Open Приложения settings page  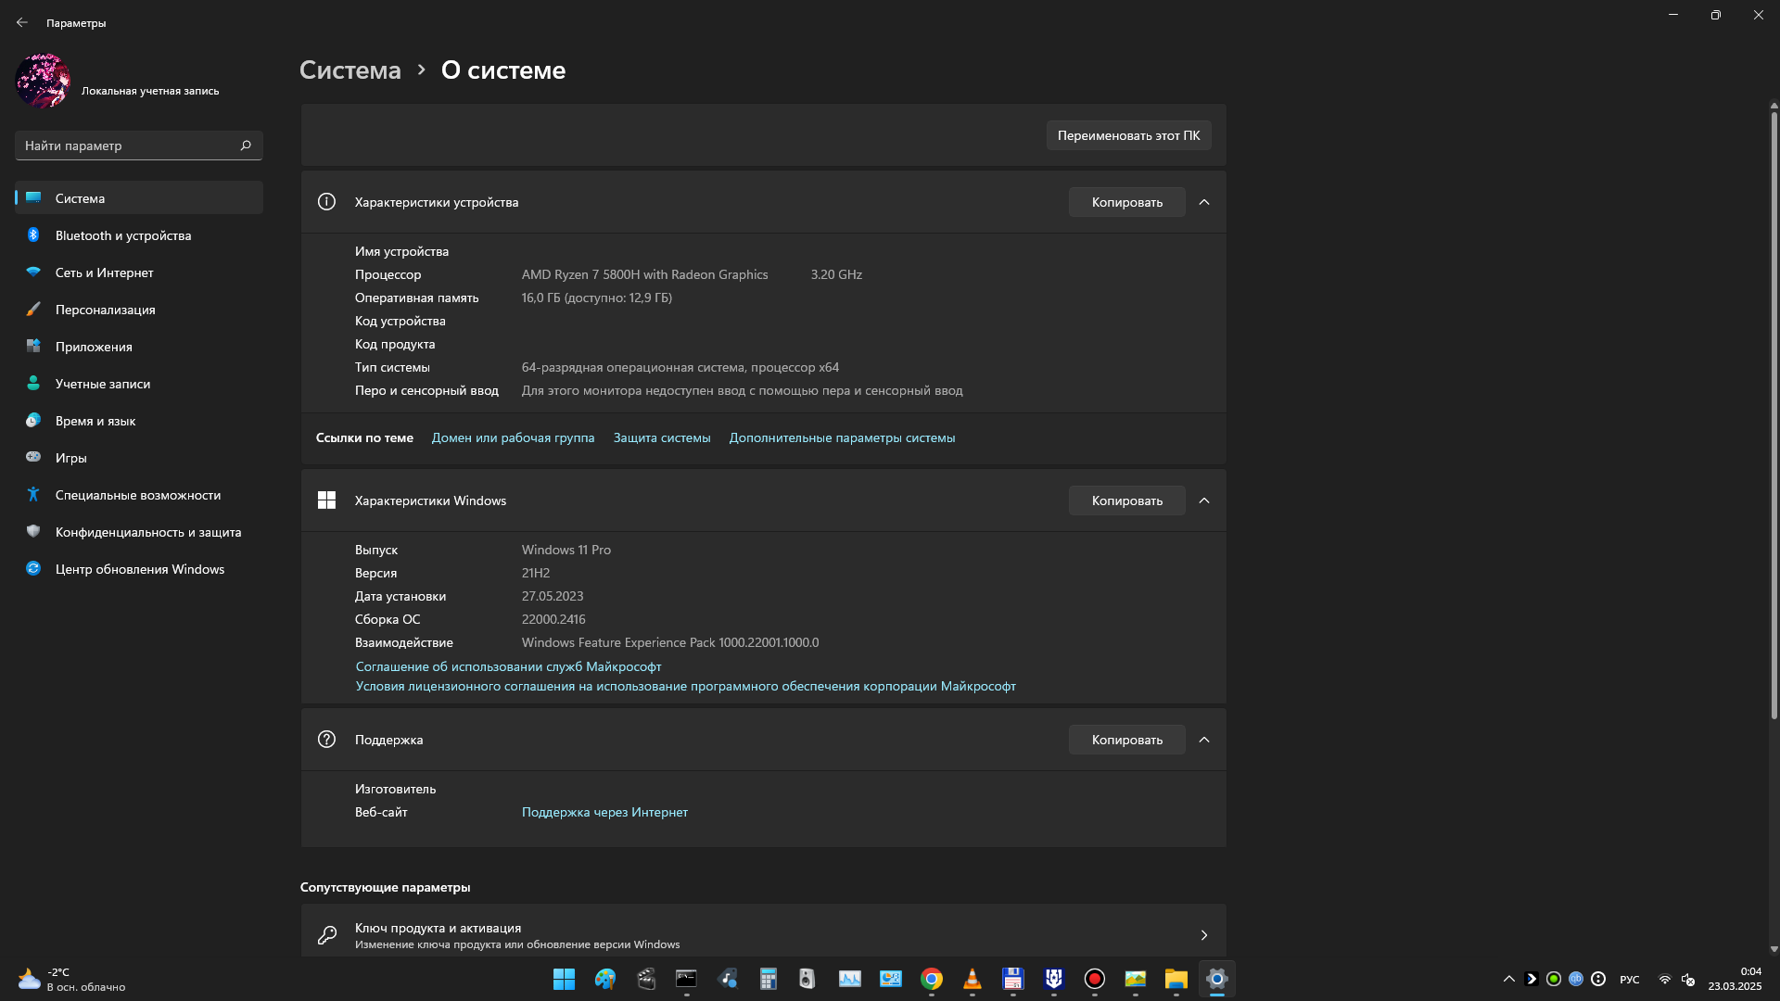[139, 347]
